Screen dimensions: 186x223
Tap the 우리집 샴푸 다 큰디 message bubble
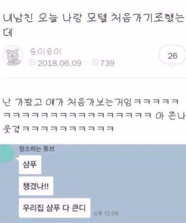[55, 208]
